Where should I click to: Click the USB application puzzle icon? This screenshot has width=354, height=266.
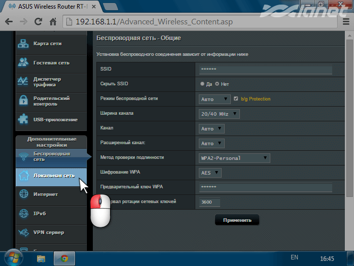tap(23, 120)
